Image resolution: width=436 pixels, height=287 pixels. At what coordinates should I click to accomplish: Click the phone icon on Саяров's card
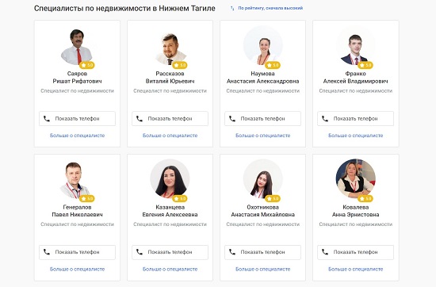(x=47, y=119)
